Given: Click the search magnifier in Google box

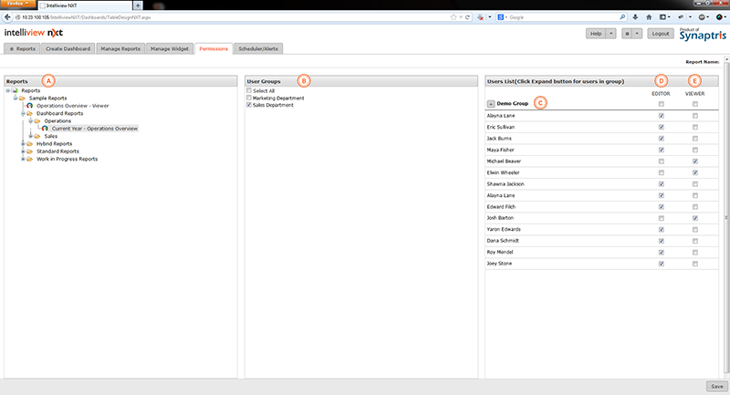Looking at the screenshot, I should (622, 17).
